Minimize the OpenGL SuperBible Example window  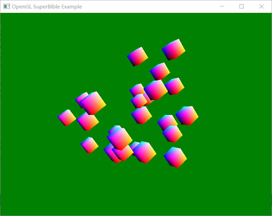[222, 6]
